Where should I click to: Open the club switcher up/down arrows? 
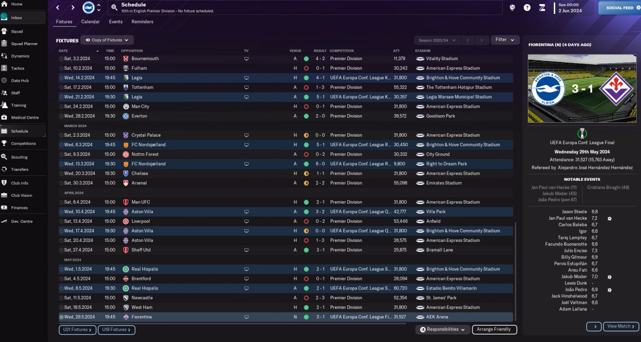point(99,8)
